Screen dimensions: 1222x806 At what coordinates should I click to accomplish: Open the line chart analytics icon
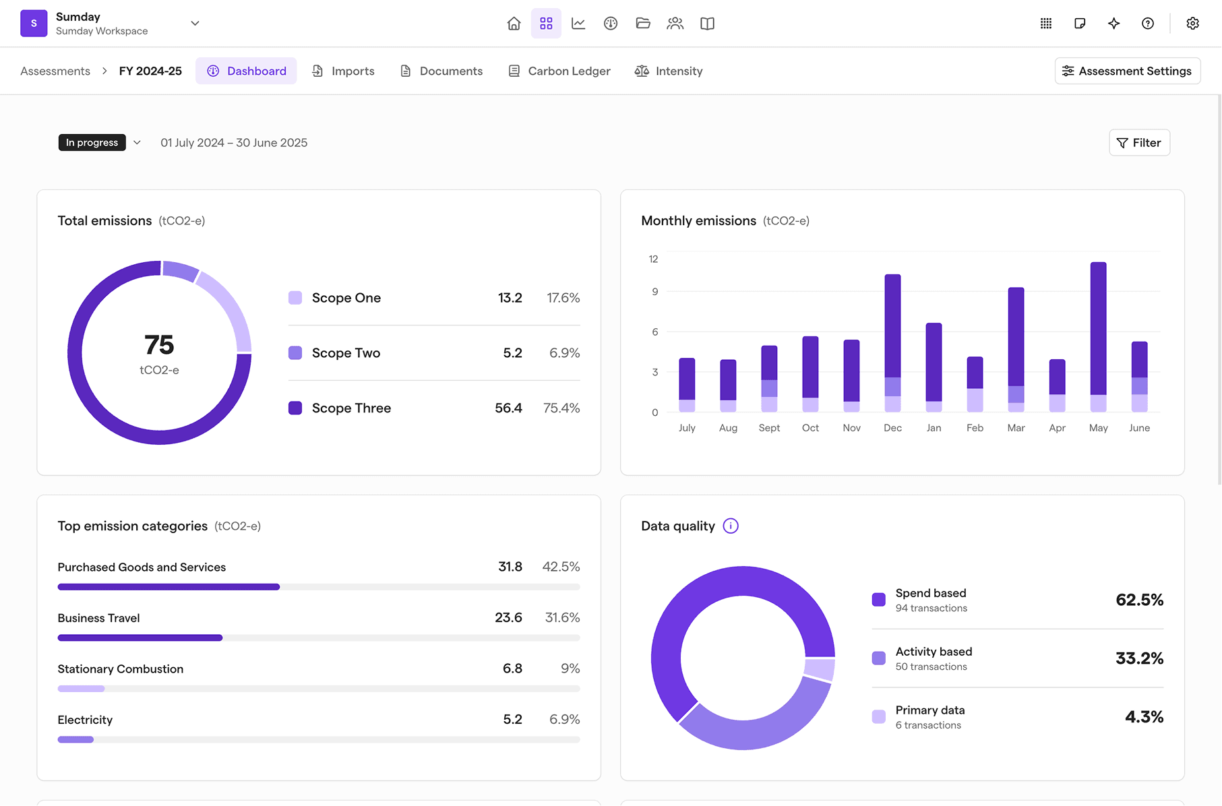tap(578, 24)
